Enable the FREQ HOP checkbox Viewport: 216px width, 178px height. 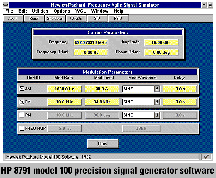(x=22, y=128)
